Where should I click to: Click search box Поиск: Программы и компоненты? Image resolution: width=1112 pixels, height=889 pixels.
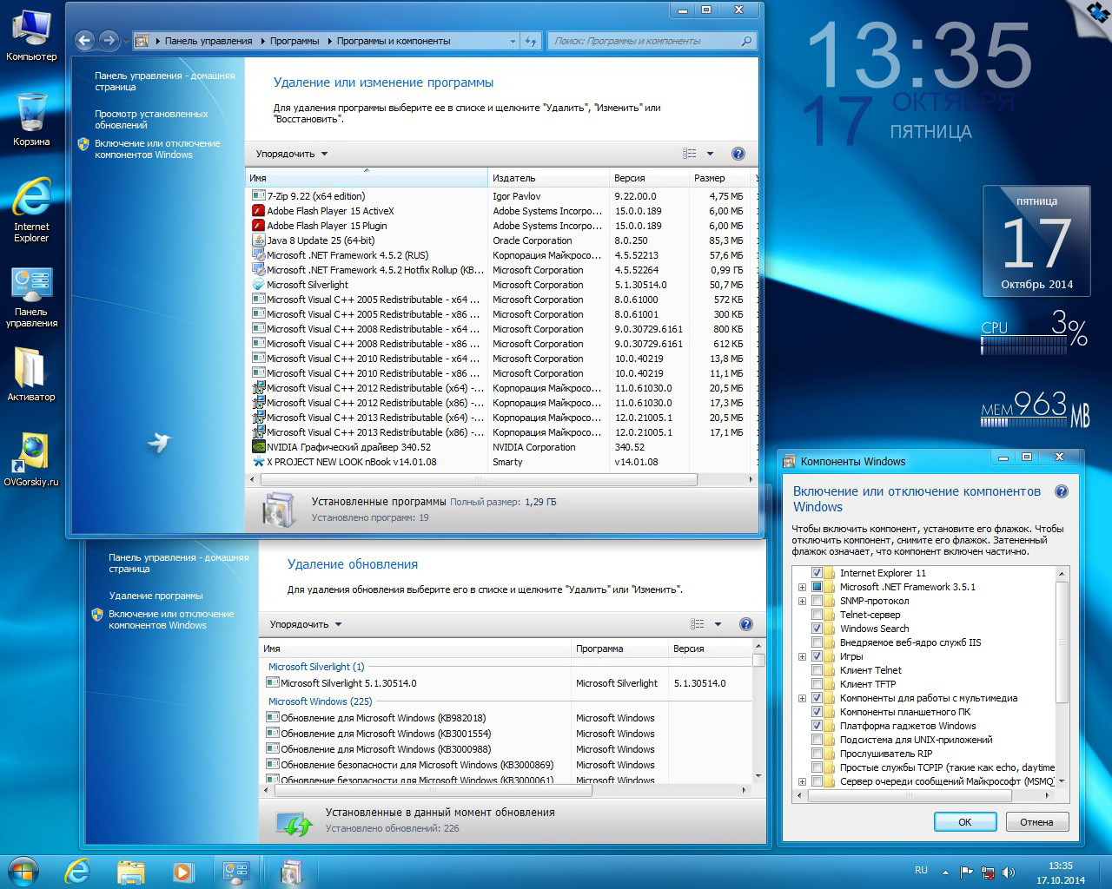click(x=652, y=41)
